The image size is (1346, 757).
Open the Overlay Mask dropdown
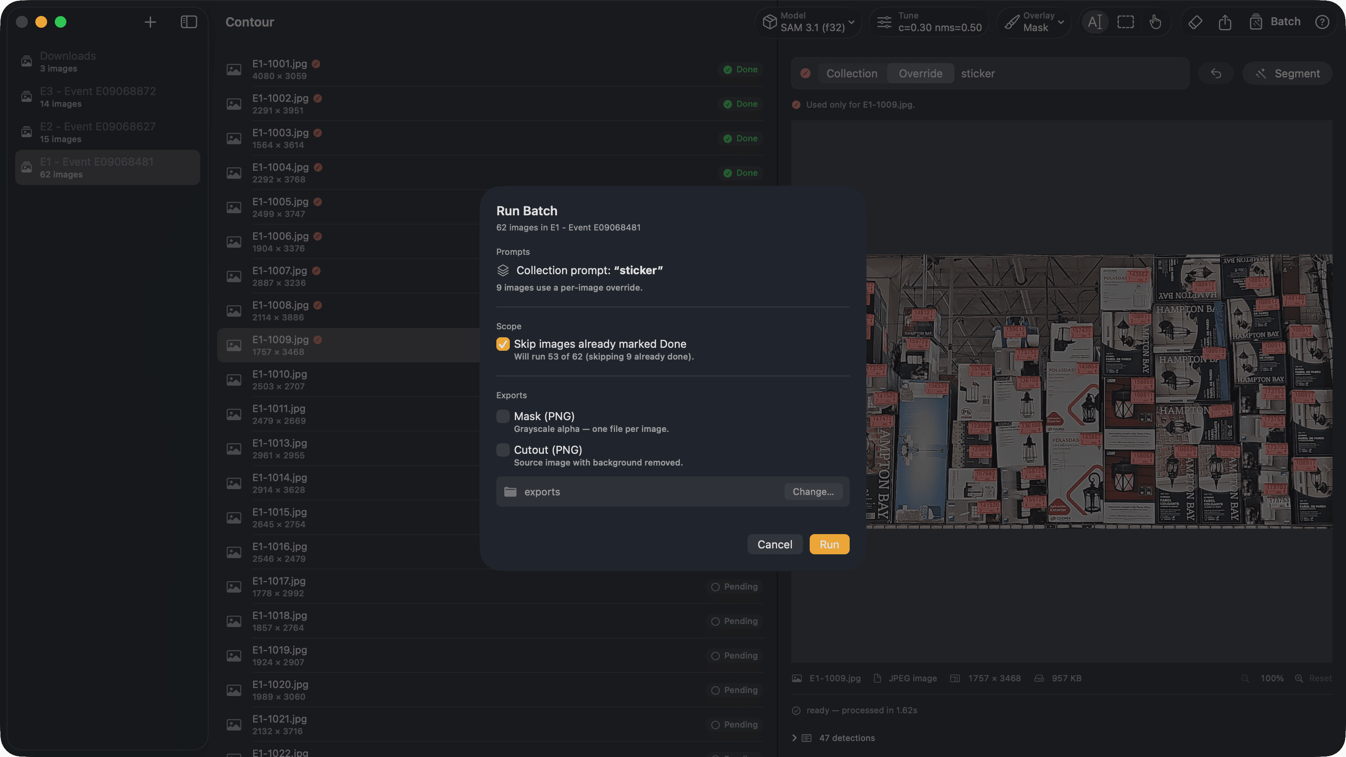tap(1034, 22)
